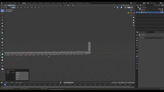The height and width of the screenshot is (92, 164).
Task: Select the Transform tool
Action: point(2,26)
